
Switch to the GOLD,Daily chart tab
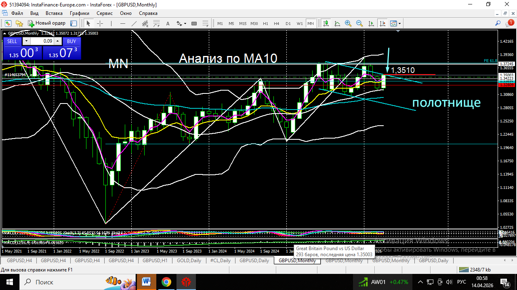click(189, 260)
